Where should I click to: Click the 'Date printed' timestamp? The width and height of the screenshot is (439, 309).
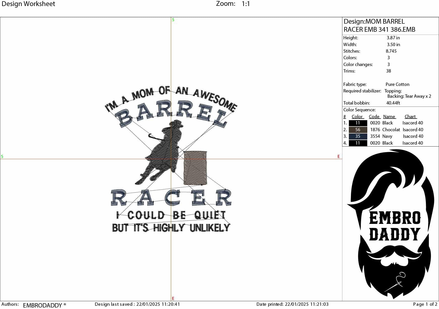point(292,304)
